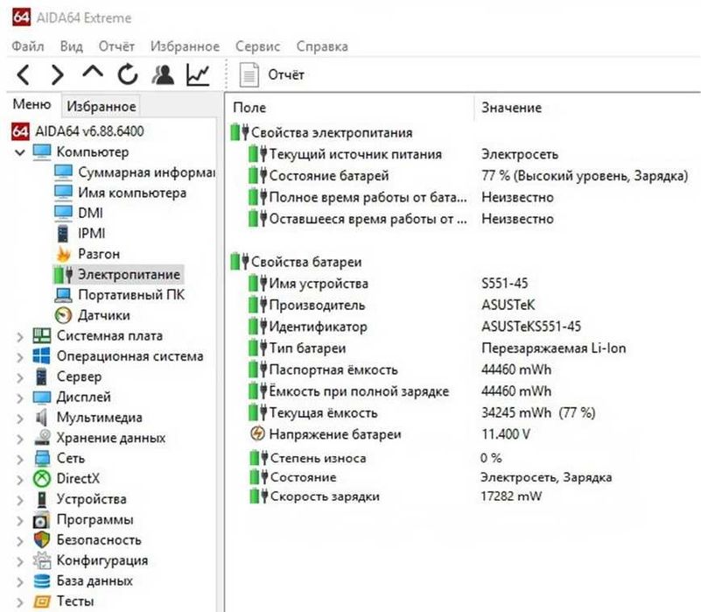Click the Мультимедиа speaker icon
Viewport: 701px width, 612px height.
[42, 418]
